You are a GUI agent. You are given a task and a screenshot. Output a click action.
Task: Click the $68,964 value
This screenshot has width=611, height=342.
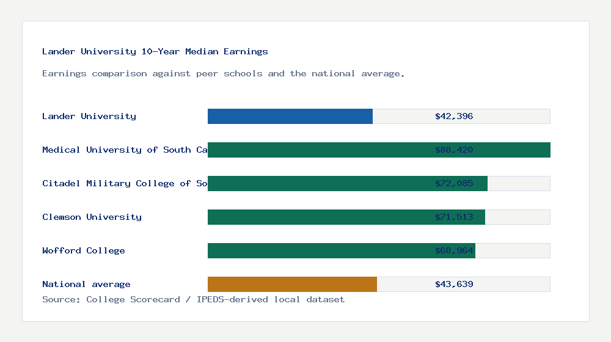(x=454, y=250)
